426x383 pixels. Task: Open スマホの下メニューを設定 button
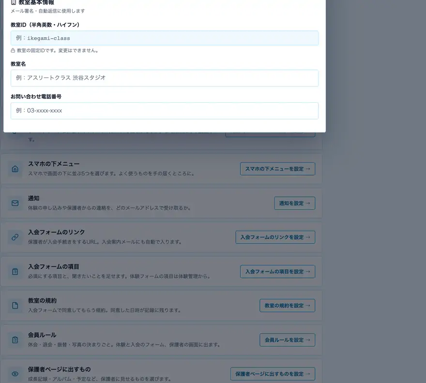tap(278, 169)
